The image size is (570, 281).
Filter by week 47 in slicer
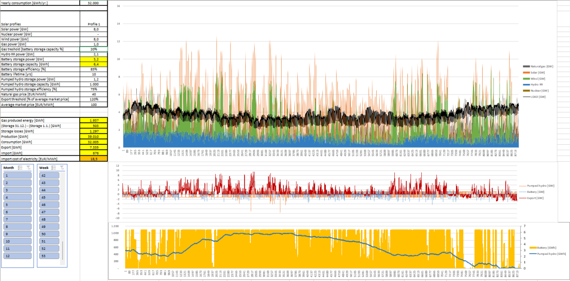49,212
